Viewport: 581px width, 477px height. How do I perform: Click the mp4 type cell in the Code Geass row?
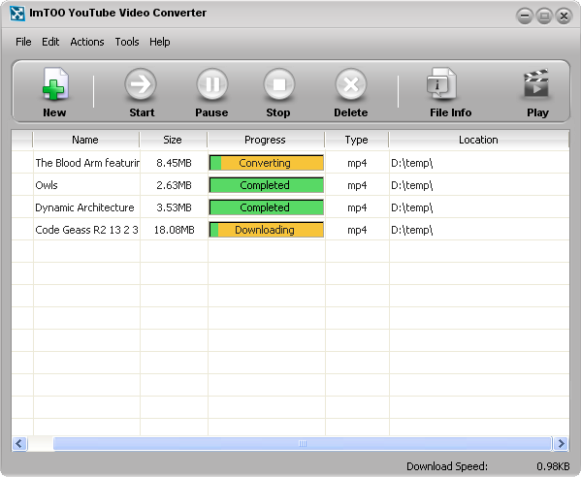point(357,230)
